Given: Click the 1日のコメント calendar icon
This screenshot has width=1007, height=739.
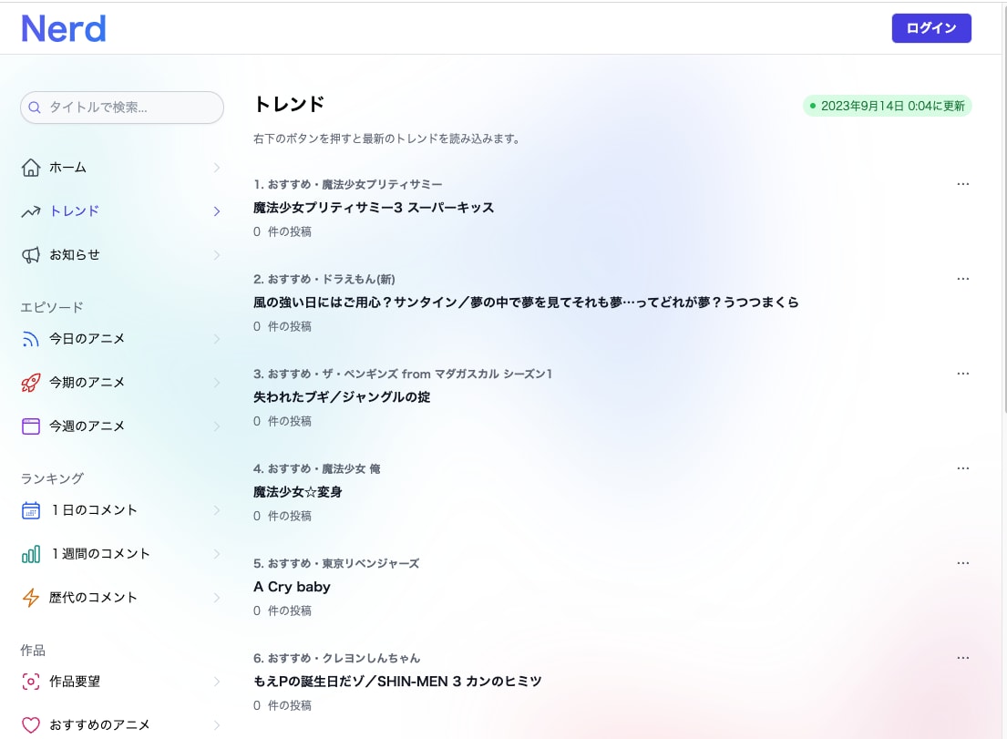Looking at the screenshot, I should point(31,510).
